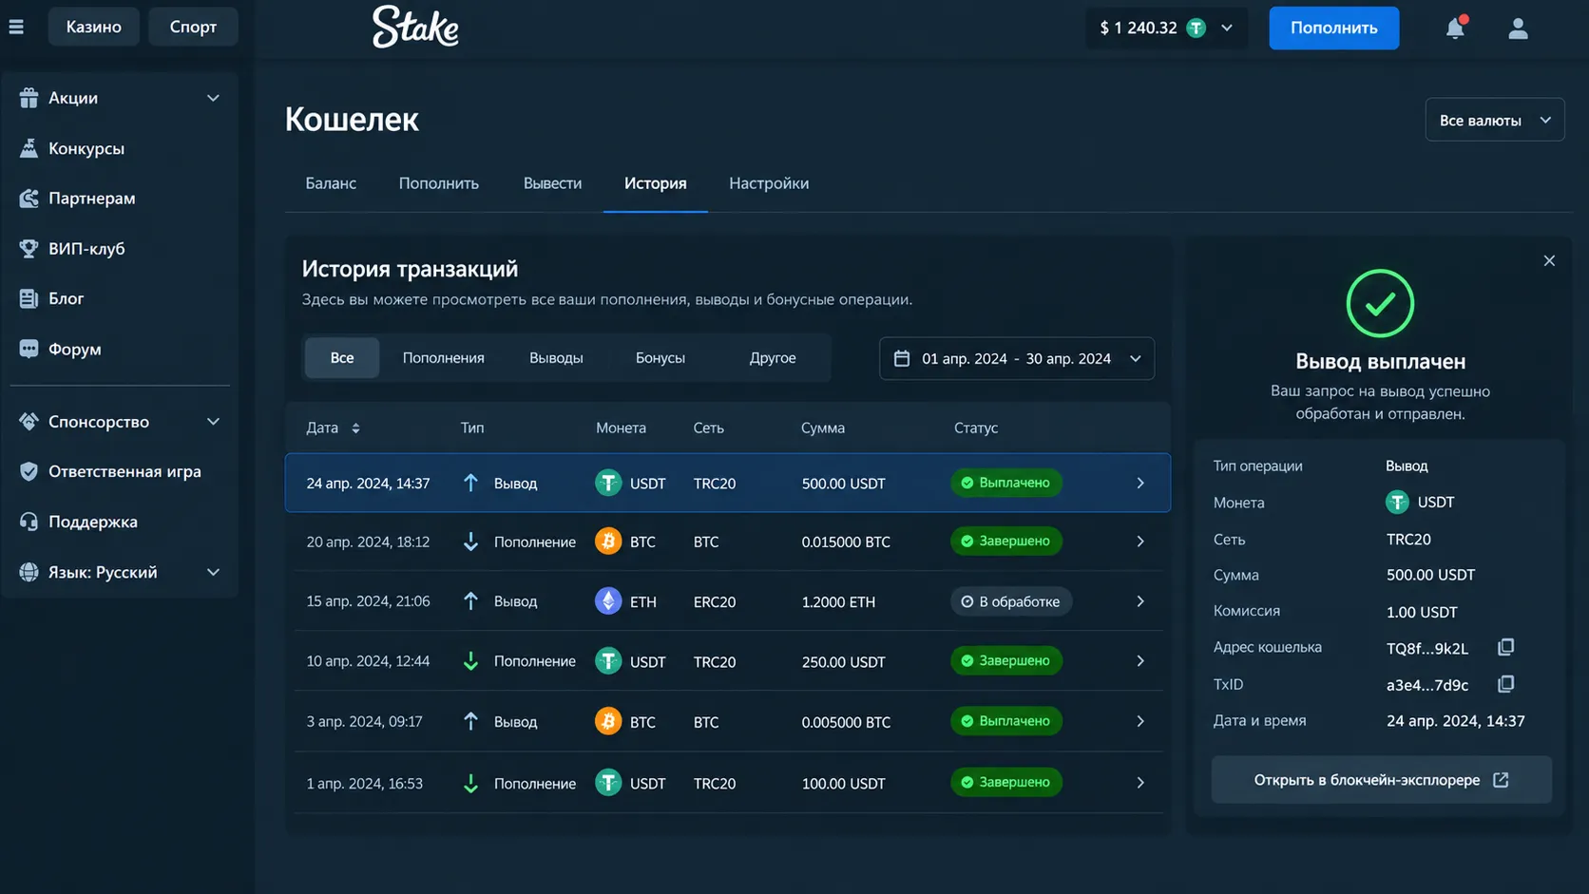This screenshot has height=894, width=1589.
Task: Expand the 20 апр. BTC deposit row chevron
Action: point(1140,542)
